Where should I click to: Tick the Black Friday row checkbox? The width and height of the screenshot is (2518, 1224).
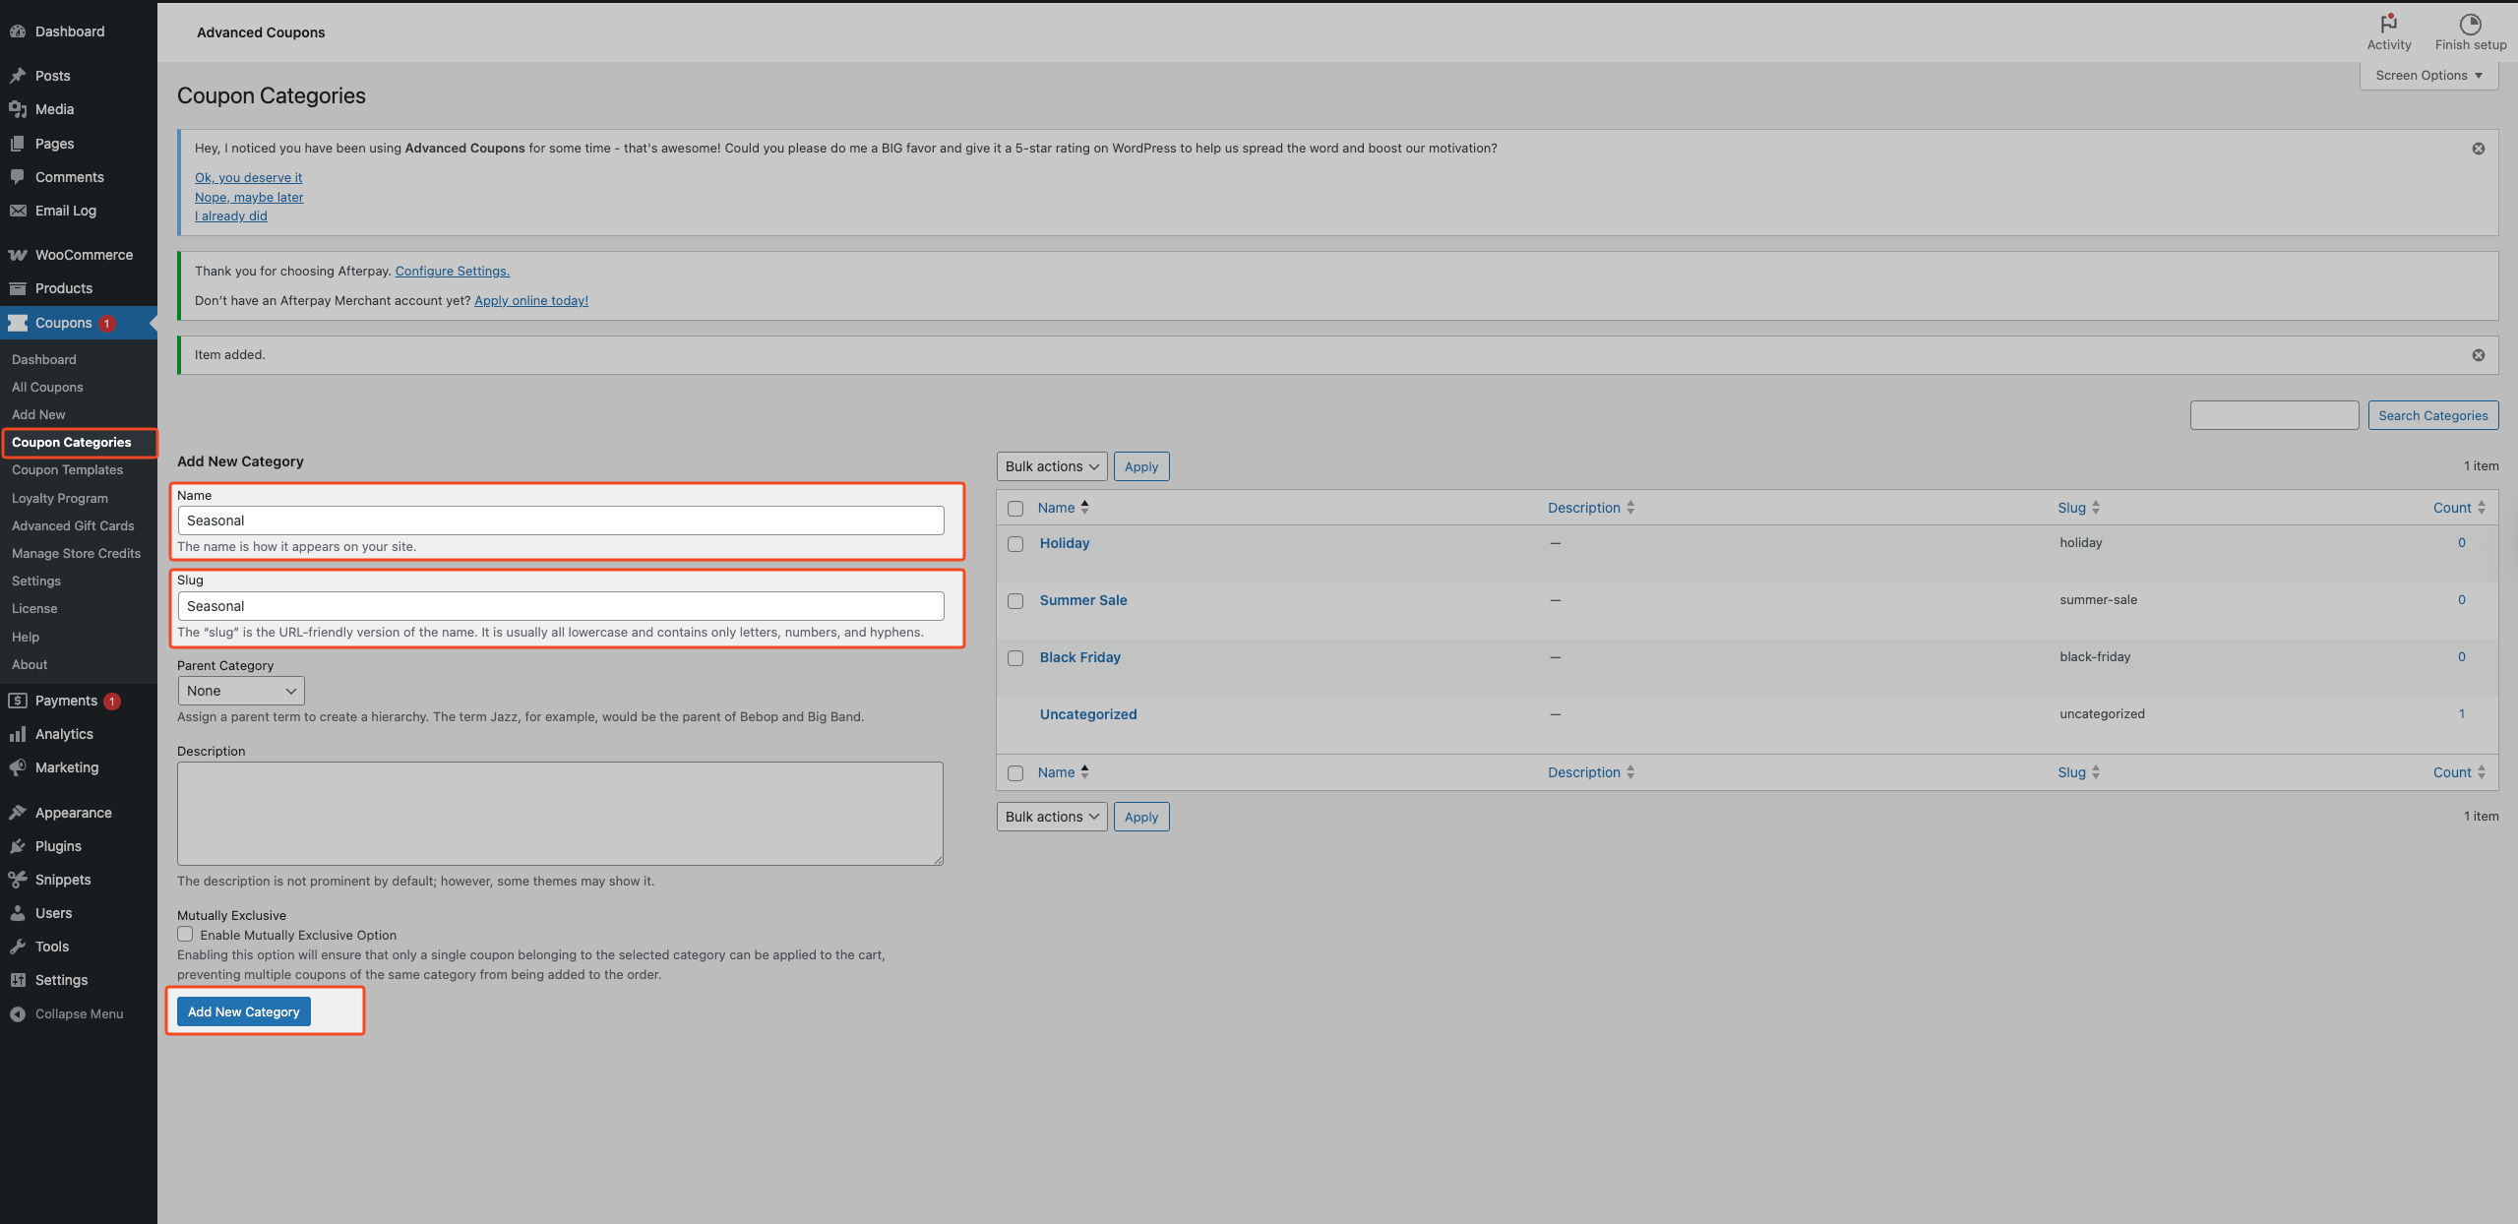click(1015, 658)
